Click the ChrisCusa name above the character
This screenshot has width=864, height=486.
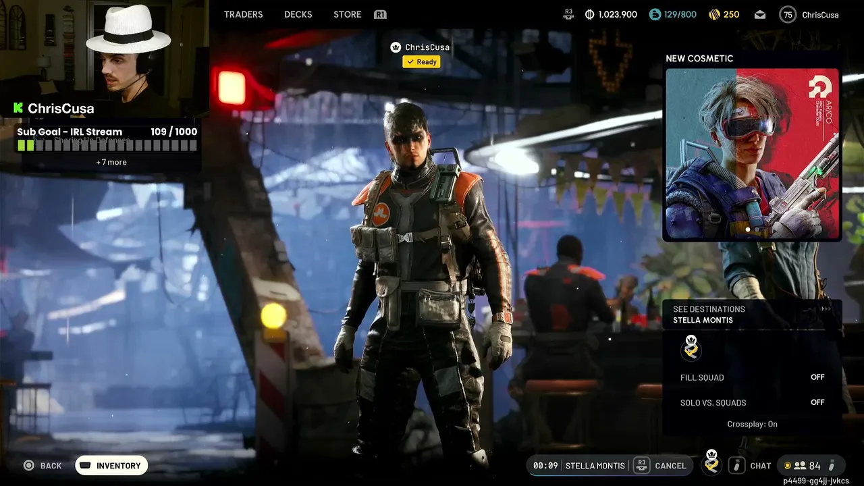point(427,47)
